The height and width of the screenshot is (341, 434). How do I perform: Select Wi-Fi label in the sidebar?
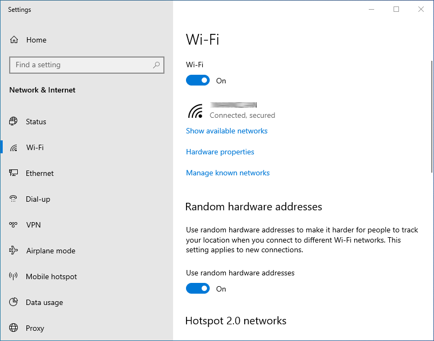click(x=35, y=147)
